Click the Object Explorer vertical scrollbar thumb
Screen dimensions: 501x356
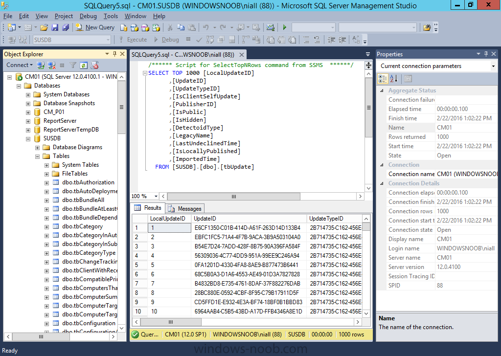pyautogui.click(x=121, y=107)
